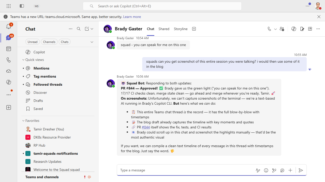
Task: Collapse the Quick views section
Action: [x=23, y=60]
